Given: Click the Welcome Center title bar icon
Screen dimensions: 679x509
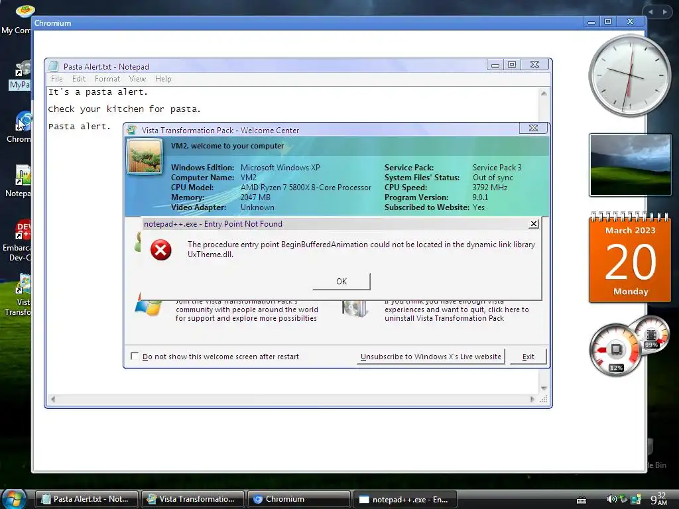Looking at the screenshot, I should click(132, 130).
